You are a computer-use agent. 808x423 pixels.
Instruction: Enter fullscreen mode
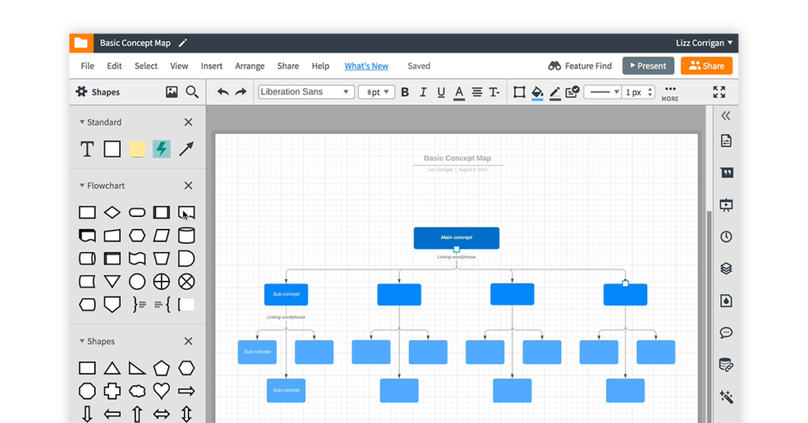coord(719,92)
